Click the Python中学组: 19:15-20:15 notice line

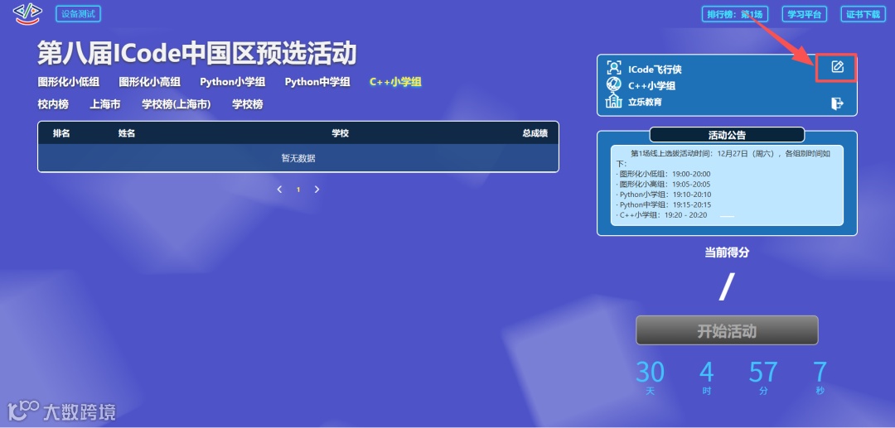664,204
